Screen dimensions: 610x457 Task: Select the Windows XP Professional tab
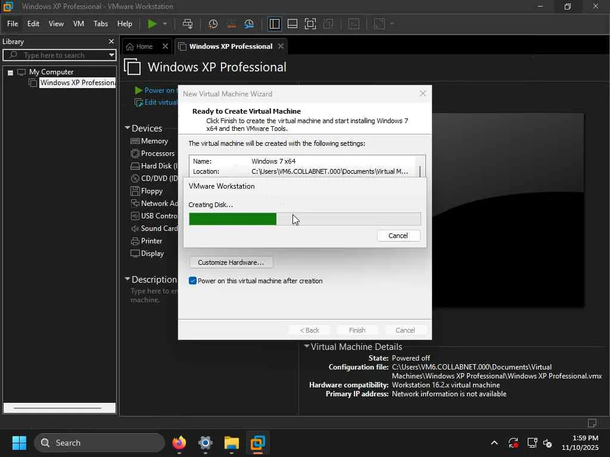click(x=231, y=46)
